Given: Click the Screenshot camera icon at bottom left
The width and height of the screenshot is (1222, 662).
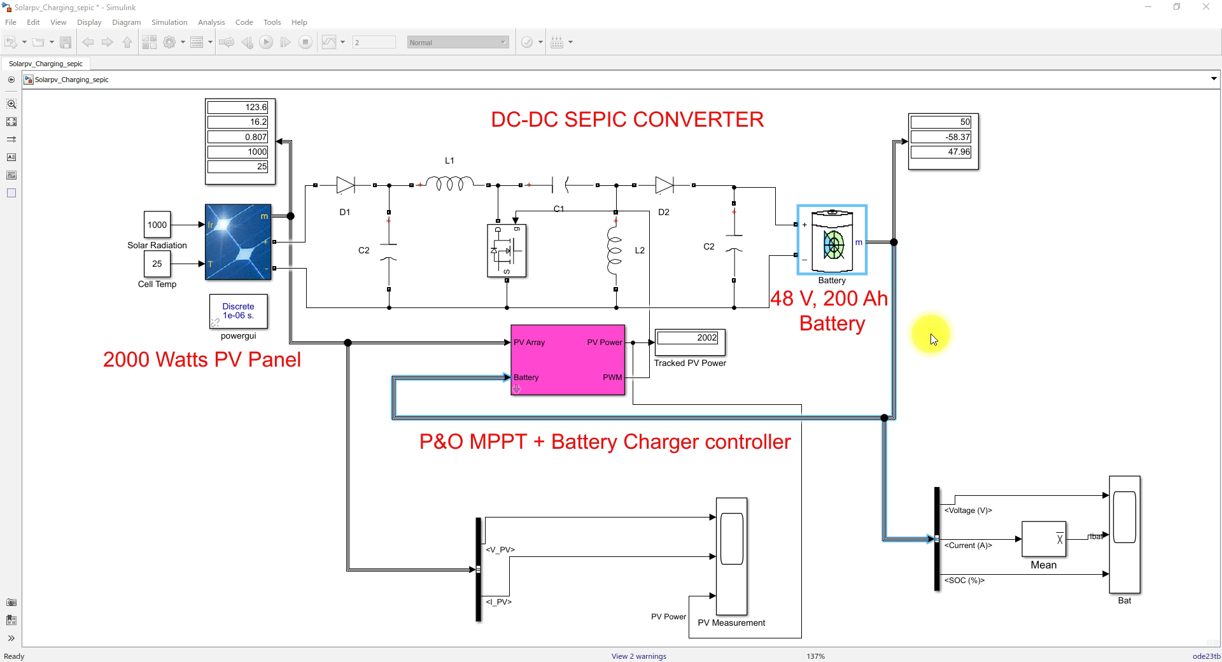Looking at the screenshot, I should click(x=11, y=602).
